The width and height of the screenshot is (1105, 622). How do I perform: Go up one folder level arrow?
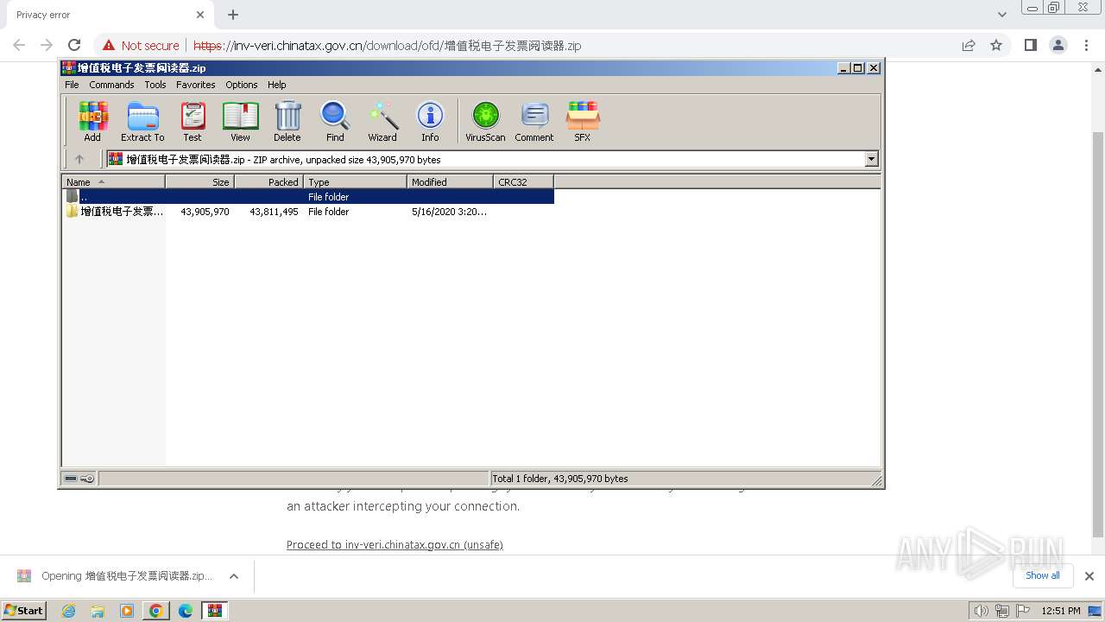tap(79, 159)
